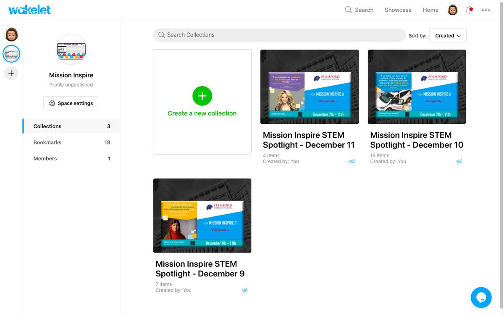The height and width of the screenshot is (315, 504).
Task: Click the Wakelet logo
Action: [29, 10]
